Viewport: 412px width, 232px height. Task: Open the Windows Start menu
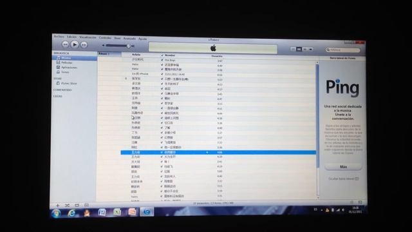56,213
